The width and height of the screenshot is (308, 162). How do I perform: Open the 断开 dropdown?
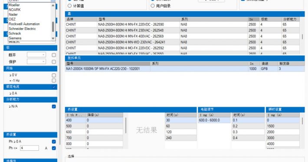pyautogui.click(x=36, y=55)
